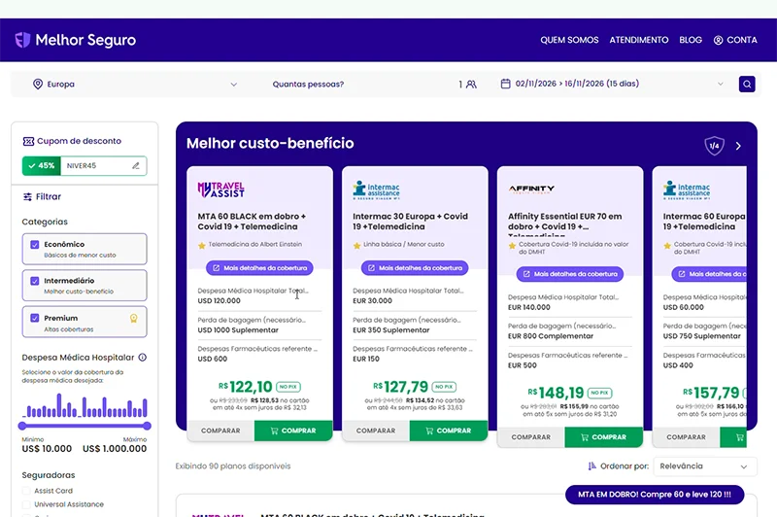Click the people icon for traveler count

click(x=471, y=85)
